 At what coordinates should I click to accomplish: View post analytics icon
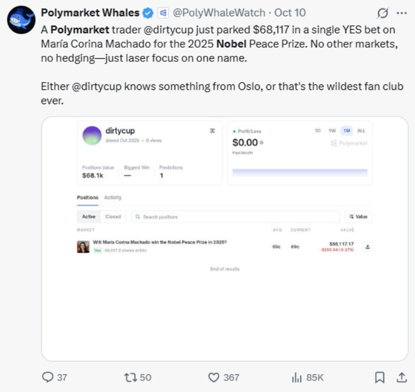click(297, 377)
